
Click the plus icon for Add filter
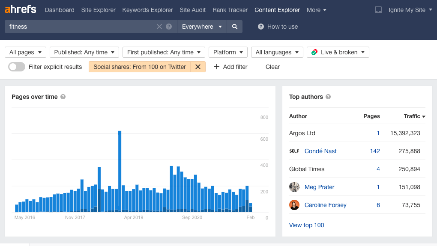click(x=216, y=67)
